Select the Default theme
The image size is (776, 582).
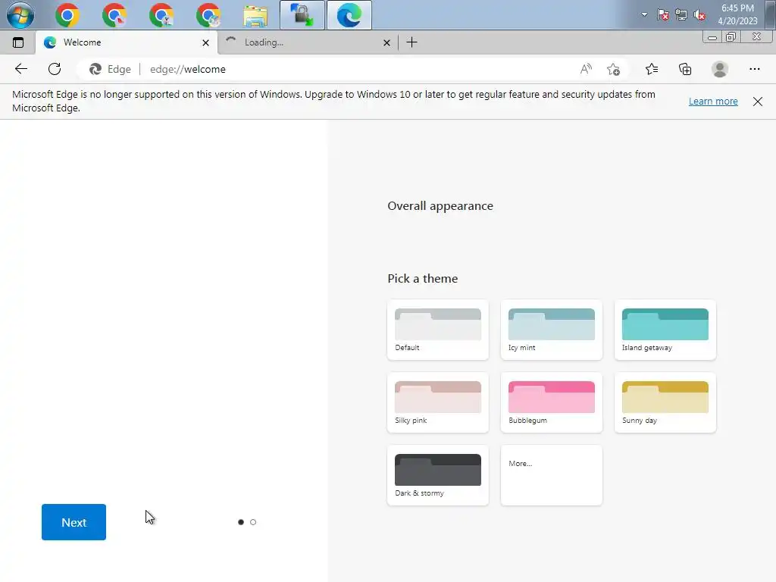[438, 330]
